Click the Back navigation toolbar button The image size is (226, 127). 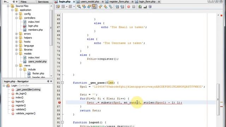point(63,7)
